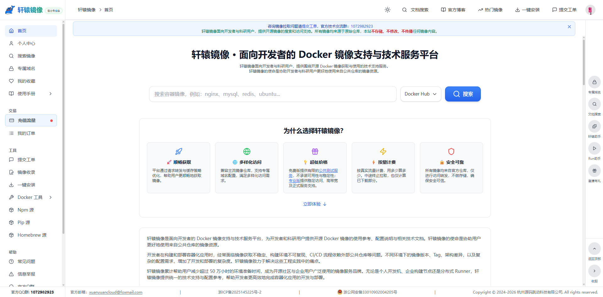Click 官方专业版 badge next to logo
The height and width of the screenshot is (297, 603).
(54, 11)
